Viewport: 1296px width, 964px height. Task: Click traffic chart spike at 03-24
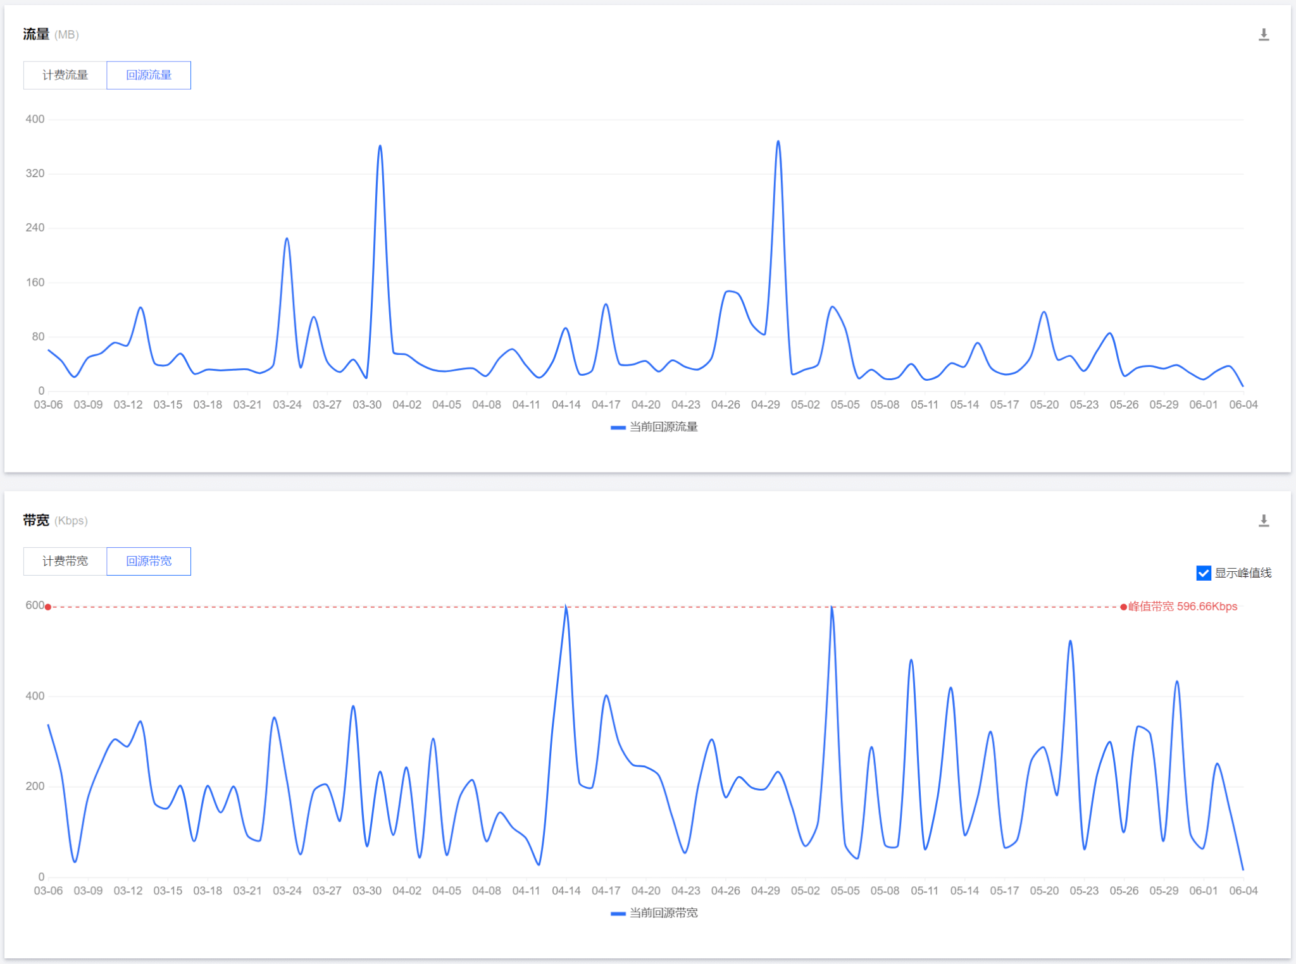pyautogui.click(x=287, y=239)
